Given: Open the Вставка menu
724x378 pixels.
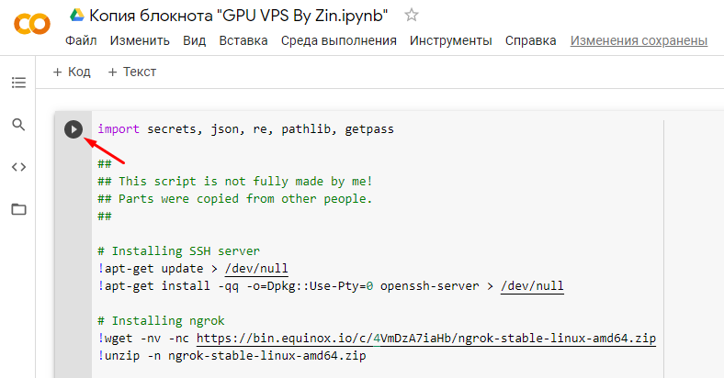Looking at the screenshot, I should [x=243, y=40].
